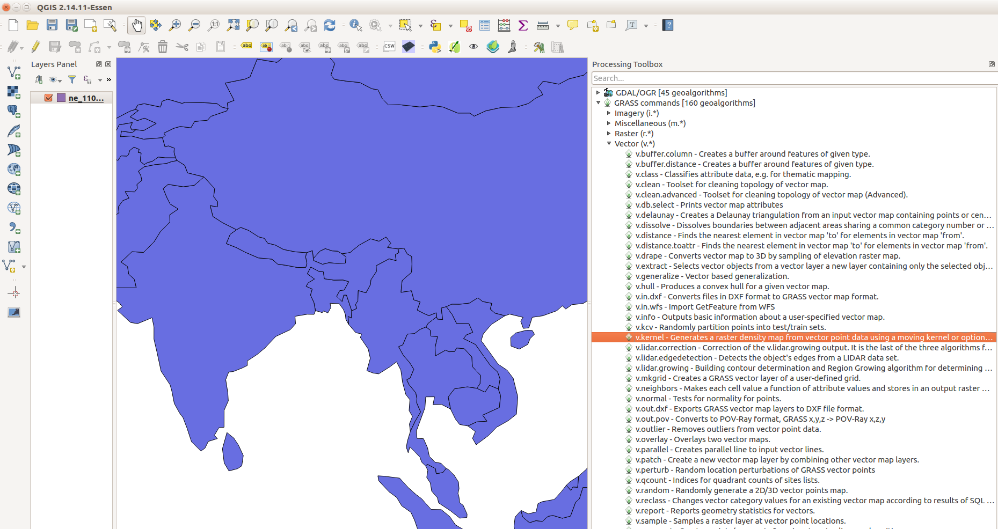This screenshot has width=998, height=529.
Task: Toggle editing with the yellow pencil icon
Action: 35,47
